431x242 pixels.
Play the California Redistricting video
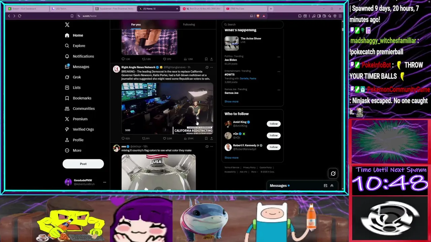167,109
